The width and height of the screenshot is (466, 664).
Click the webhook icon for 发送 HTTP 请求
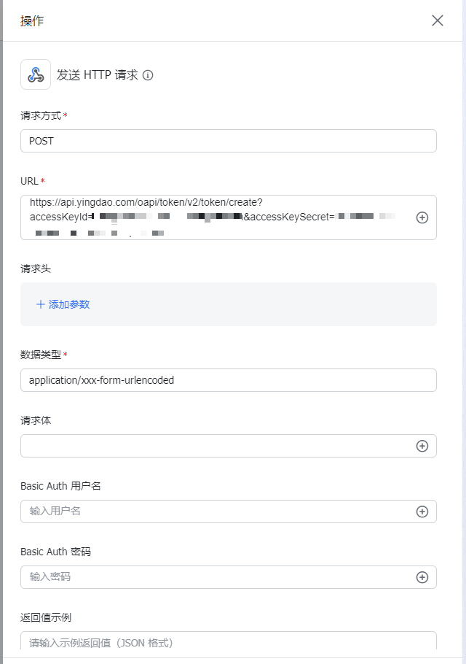(x=36, y=74)
